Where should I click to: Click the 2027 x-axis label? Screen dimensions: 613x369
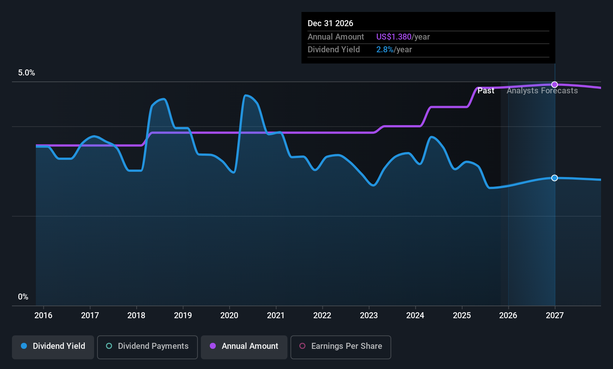(x=555, y=315)
